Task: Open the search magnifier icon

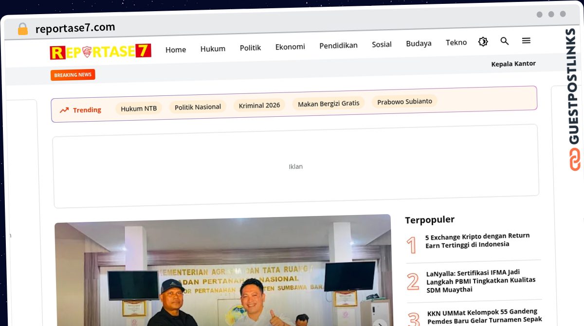Action: pyautogui.click(x=505, y=41)
